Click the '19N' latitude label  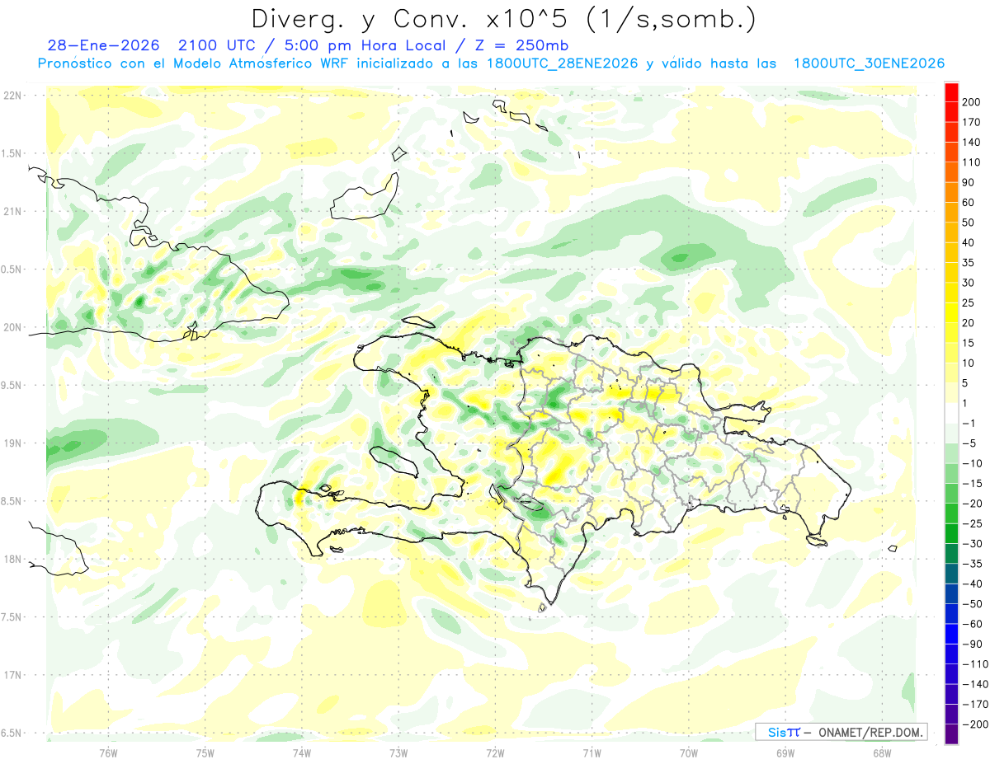click(x=12, y=443)
